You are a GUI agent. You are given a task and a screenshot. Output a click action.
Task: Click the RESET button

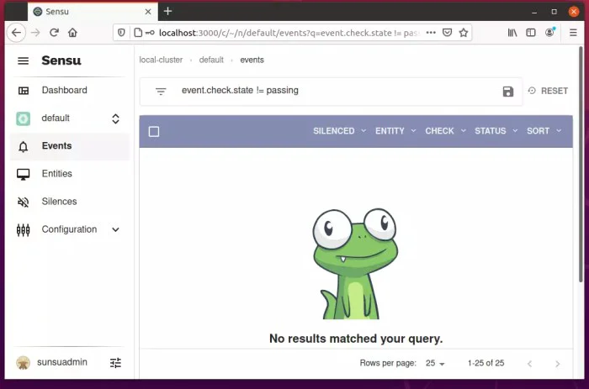(x=548, y=91)
